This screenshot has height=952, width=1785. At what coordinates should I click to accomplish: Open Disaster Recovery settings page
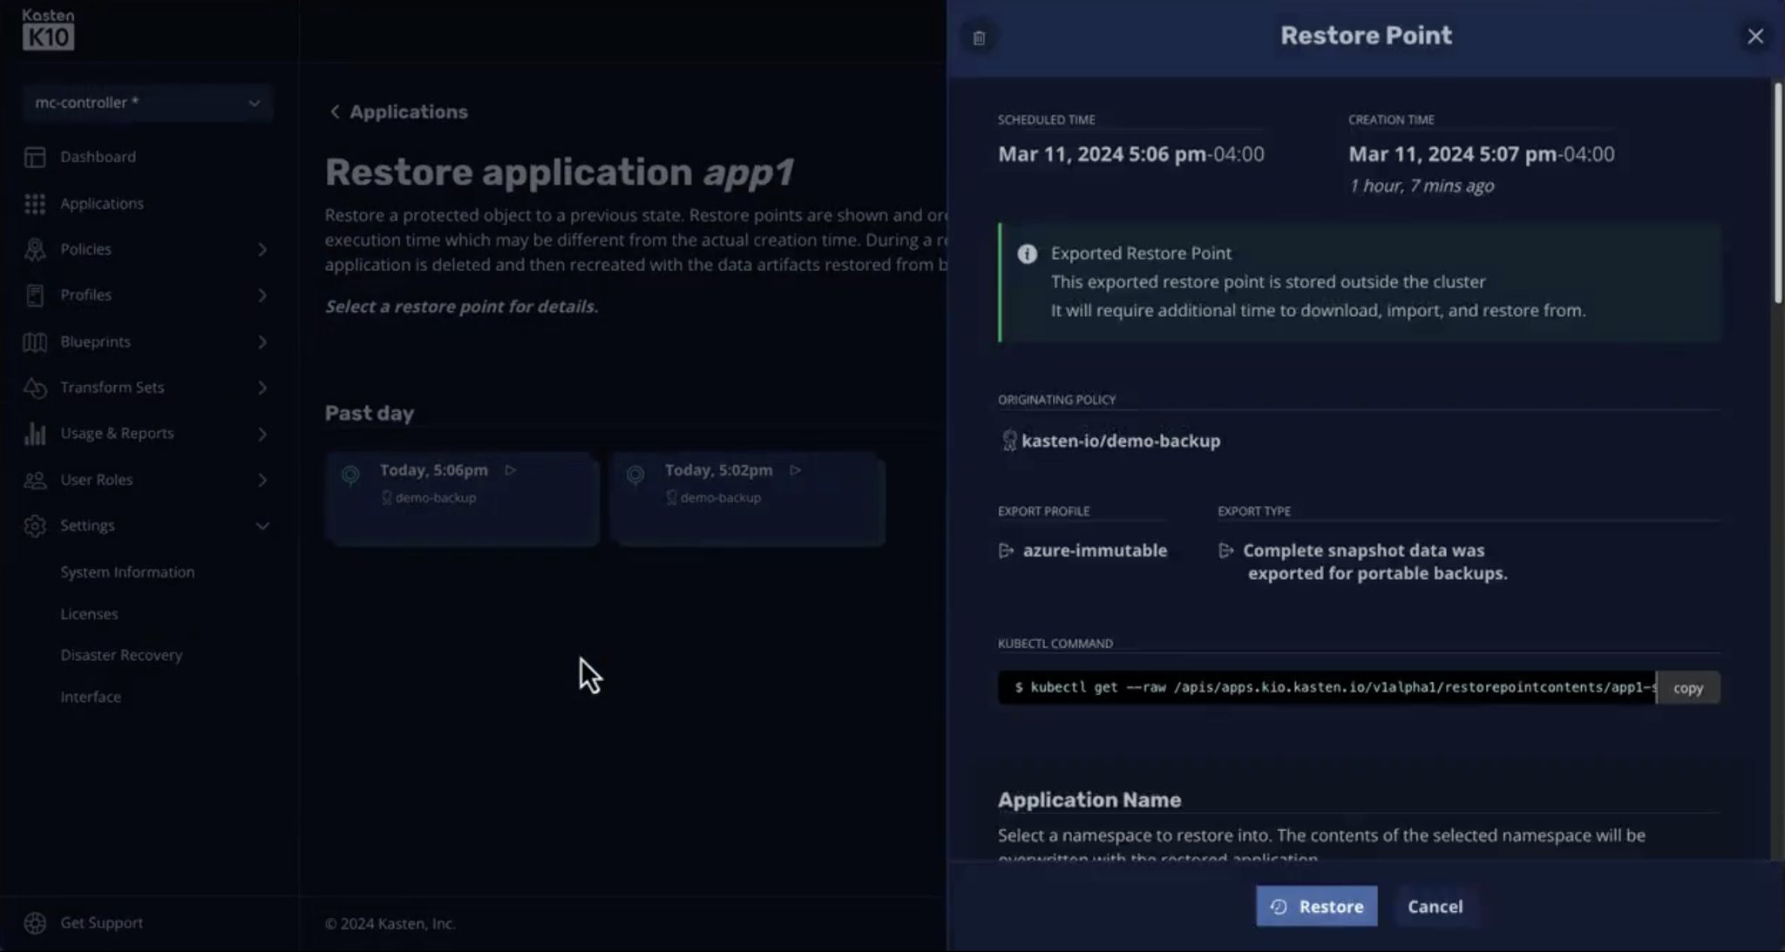tap(121, 655)
